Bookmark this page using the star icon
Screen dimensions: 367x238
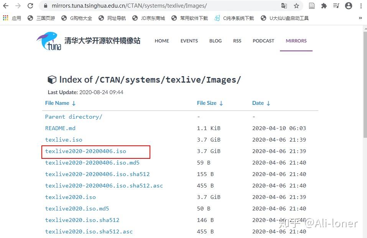(296, 6)
